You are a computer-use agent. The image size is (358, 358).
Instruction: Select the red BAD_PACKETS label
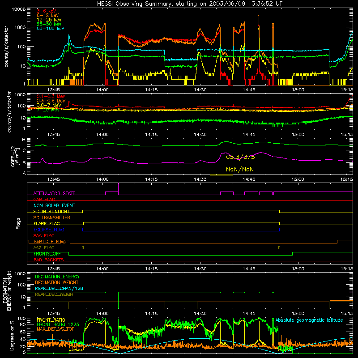pos(49,260)
